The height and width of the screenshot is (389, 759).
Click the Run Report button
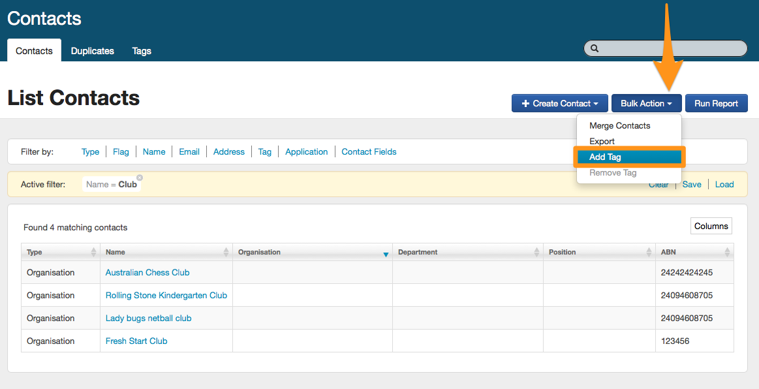click(x=716, y=103)
